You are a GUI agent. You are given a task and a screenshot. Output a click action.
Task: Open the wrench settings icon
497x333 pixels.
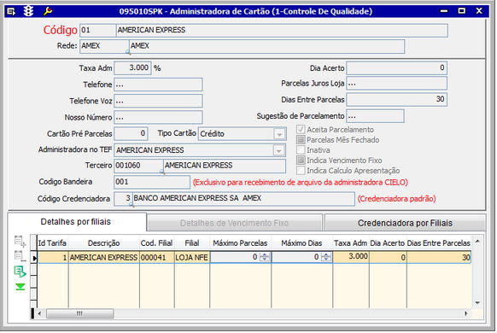coord(48,11)
